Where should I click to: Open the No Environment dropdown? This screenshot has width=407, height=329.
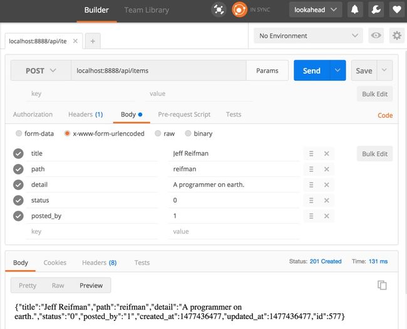[x=308, y=36]
